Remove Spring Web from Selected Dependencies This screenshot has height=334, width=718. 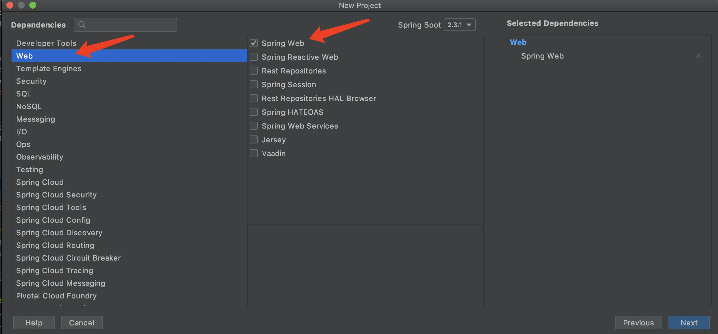click(698, 56)
